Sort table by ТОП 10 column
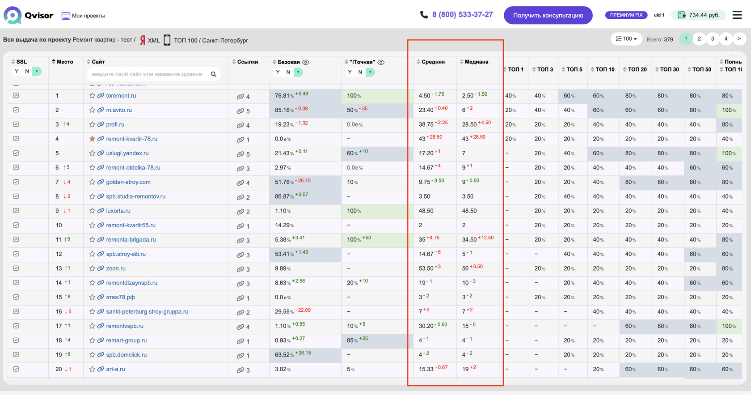751x395 pixels. pyautogui.click(x=603, y=69)
